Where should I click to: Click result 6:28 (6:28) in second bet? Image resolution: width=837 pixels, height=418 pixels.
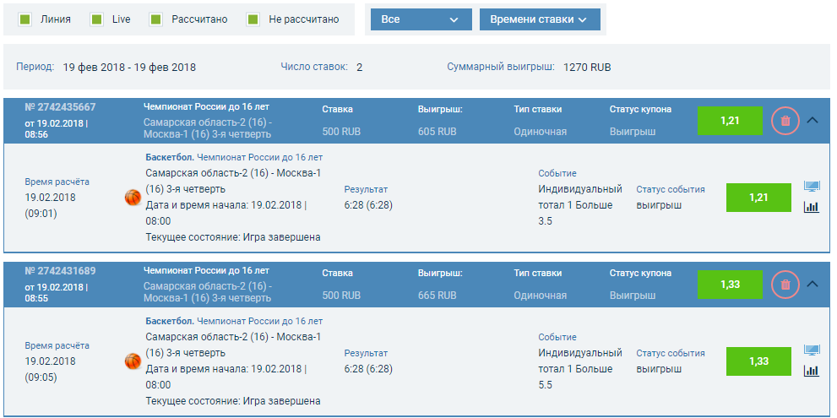coord(369,369)
